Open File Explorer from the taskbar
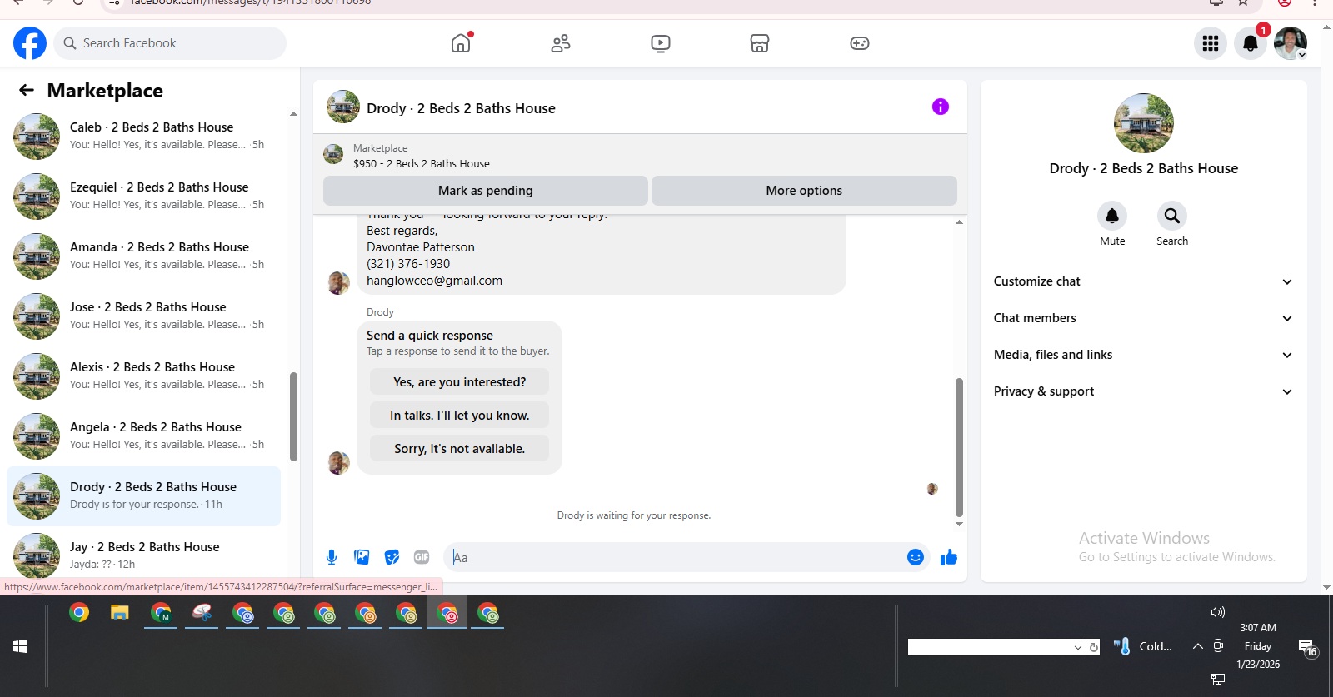1333x697 pixels. click(x=120, y=614)
